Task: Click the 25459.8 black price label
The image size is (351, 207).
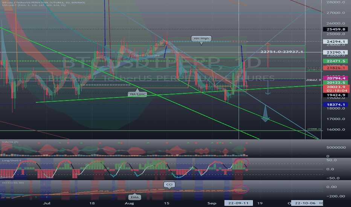Action: coord(335,29)
